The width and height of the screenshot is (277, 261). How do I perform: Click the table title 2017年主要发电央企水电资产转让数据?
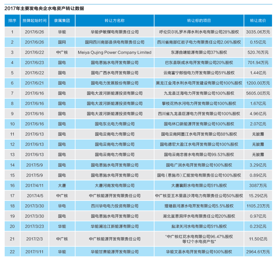[x=44, y=8]
